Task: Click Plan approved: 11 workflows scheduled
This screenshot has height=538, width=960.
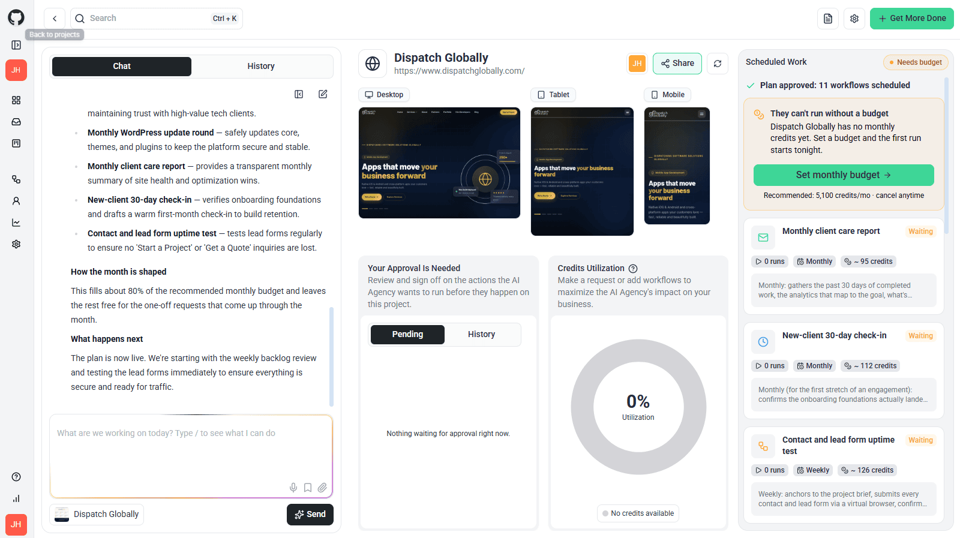Action: pos(835,86)
